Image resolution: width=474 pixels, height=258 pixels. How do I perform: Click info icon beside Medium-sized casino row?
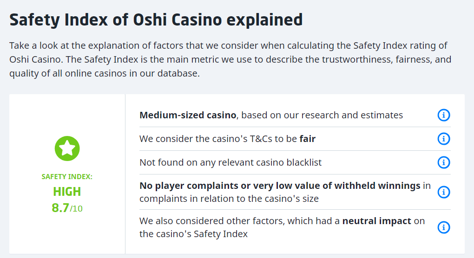point(444,115)
